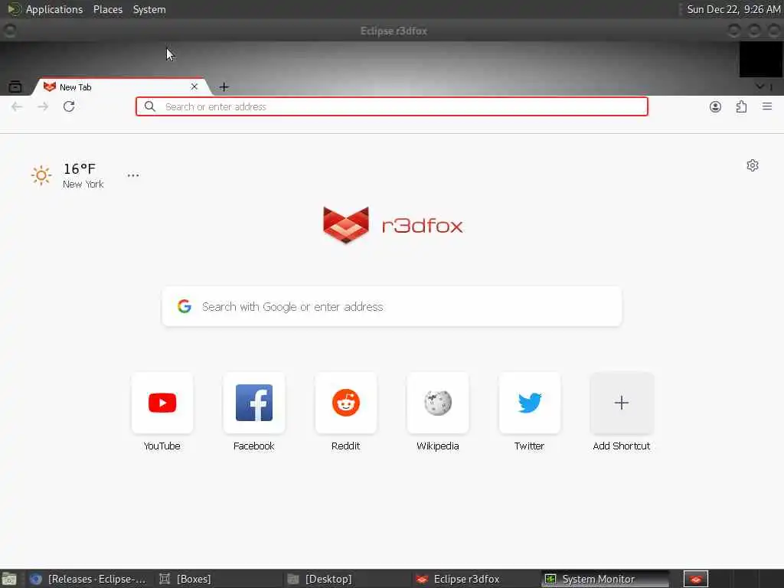Click the forward navigation arrow
This screenshot has width=784, height=588.
tap(43, 106)
